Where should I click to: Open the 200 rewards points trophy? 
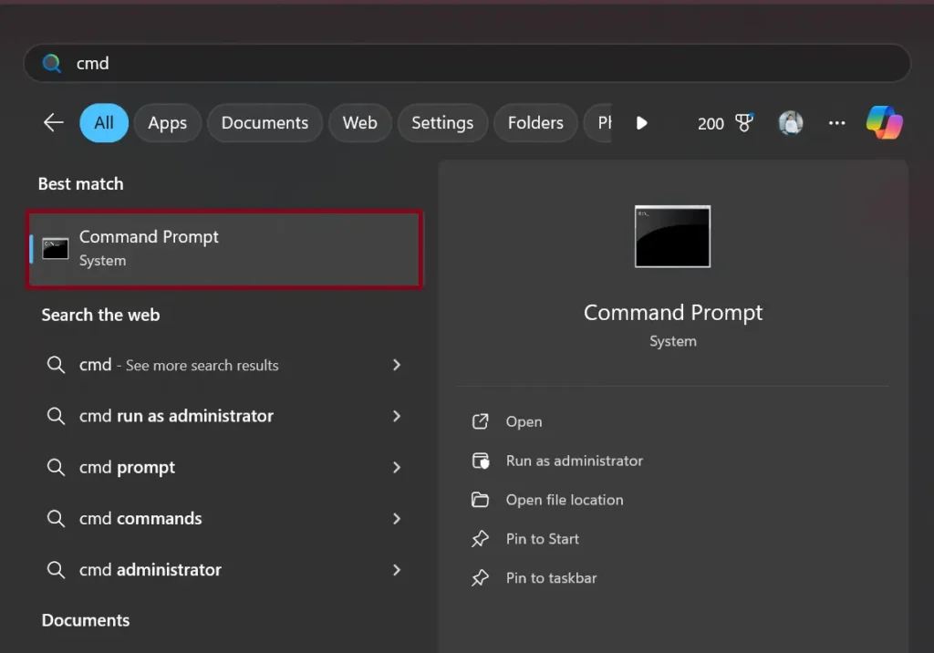[725, 123]
